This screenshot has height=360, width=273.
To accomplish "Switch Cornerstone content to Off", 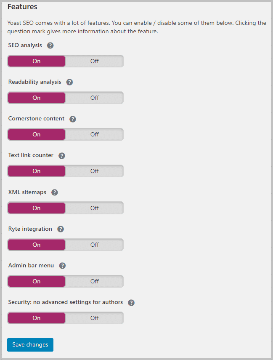I will pyautogui.click(x=94, y=134).
